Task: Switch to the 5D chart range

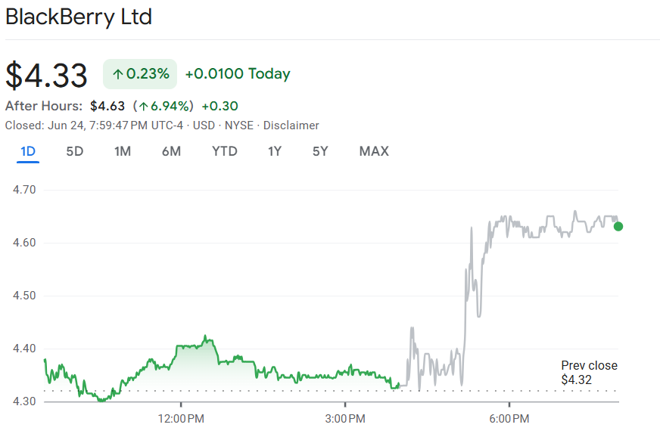Action: coord(75,151)
